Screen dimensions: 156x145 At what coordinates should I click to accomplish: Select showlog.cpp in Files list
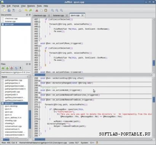14,120
